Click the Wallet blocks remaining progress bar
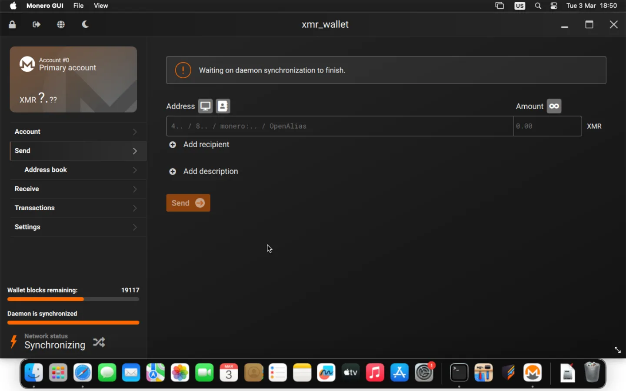 click(x=73, y=299)
